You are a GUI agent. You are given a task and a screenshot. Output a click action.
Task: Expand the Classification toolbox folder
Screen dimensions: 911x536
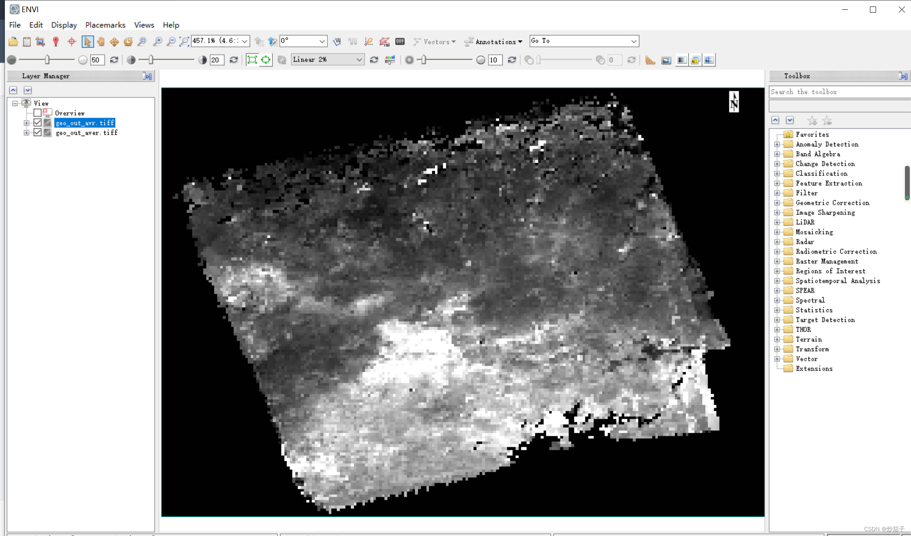pos(777,174)
